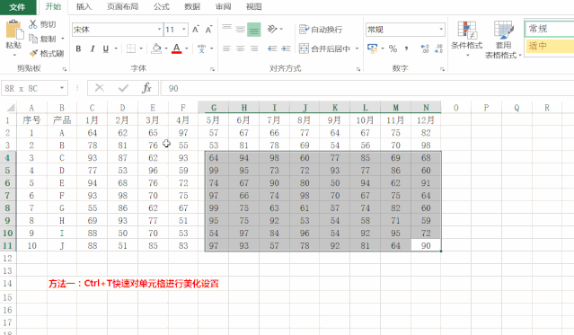Decrease font size with smaller A icon

tap(208, 30)
